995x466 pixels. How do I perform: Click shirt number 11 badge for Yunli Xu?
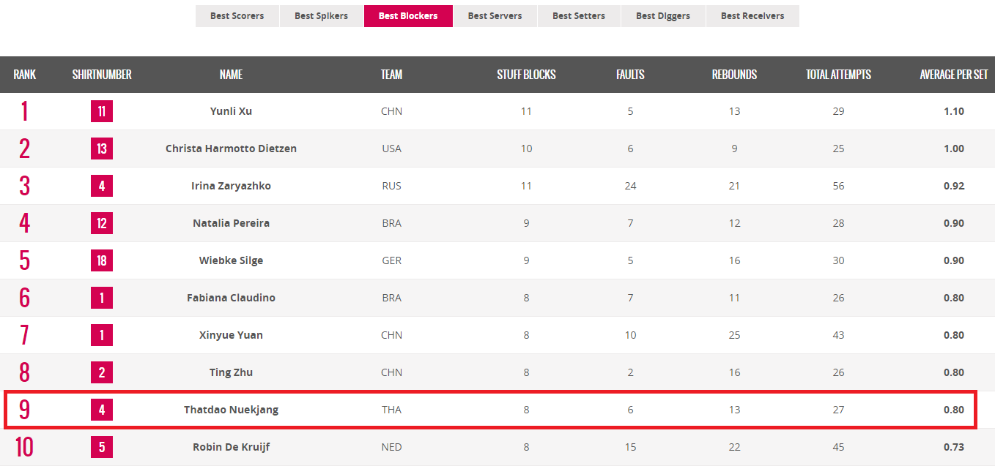point(102,111)
